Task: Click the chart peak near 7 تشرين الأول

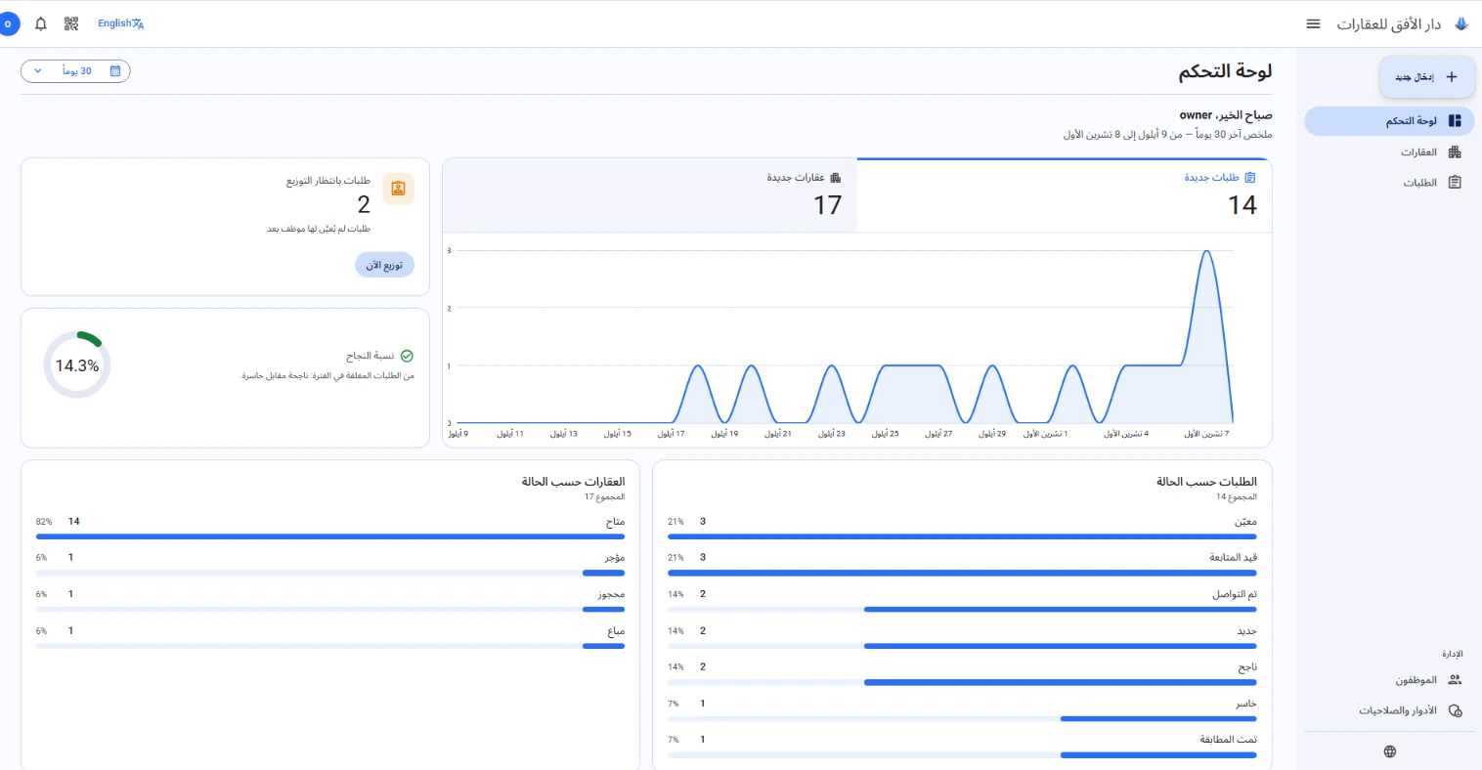Action: point(1206,252)
